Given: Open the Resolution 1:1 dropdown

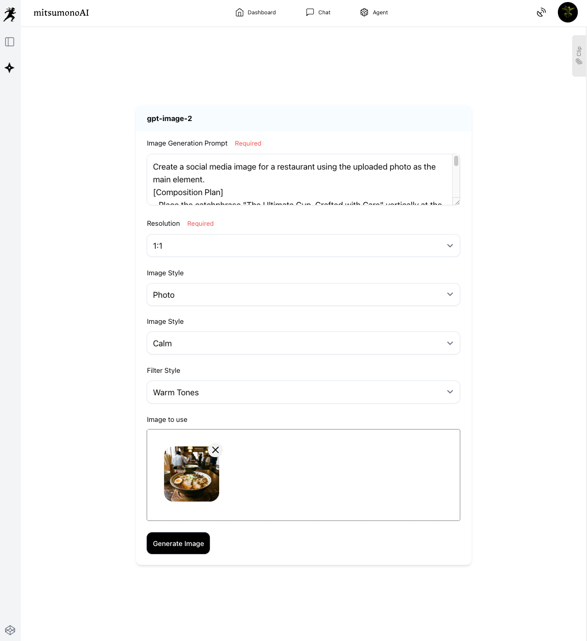Looking at the screenshot, I should coord(303,246).
